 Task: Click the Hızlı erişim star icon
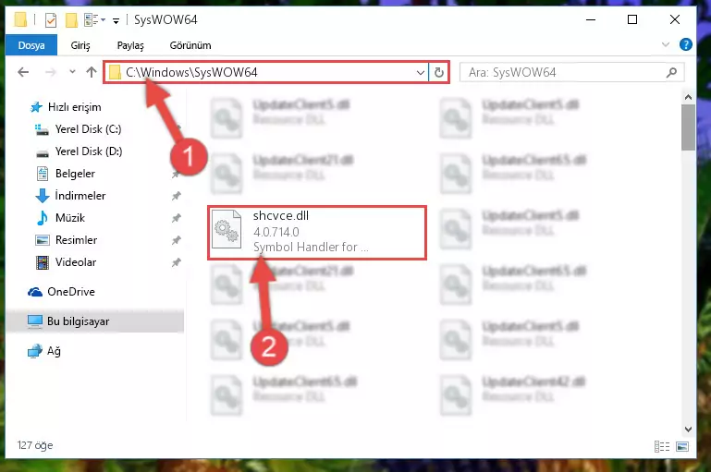point(36,107)
